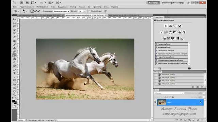Viewport: 218px width, 122px height.
Task: Choose continuous sampling in options bar
Action: pyautogui.click(x=32, y=11)
